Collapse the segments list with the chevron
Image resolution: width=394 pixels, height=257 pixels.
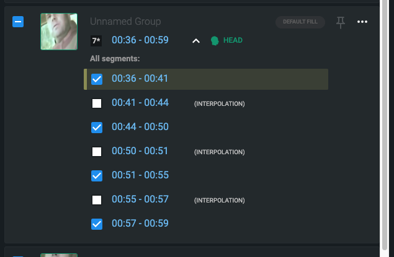(x=196, y=41)
